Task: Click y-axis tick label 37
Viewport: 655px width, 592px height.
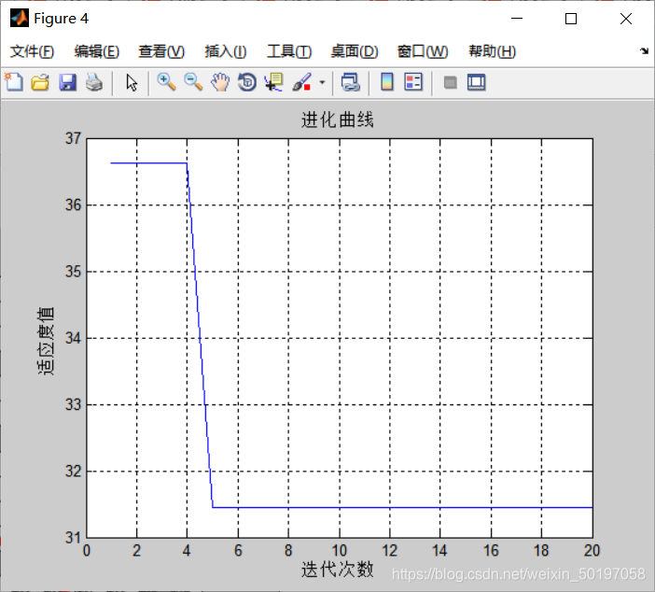Action: tap(73, 138)
